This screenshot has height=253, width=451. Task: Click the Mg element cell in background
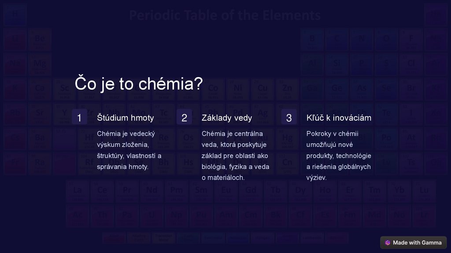[x=40, y=65]
